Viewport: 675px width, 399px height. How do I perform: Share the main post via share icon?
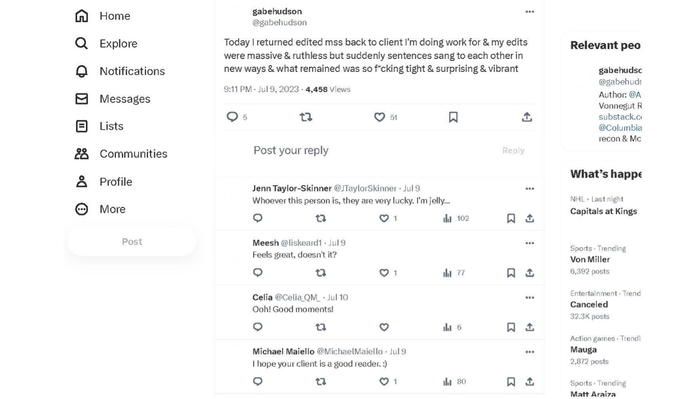(x=527, y=117)
